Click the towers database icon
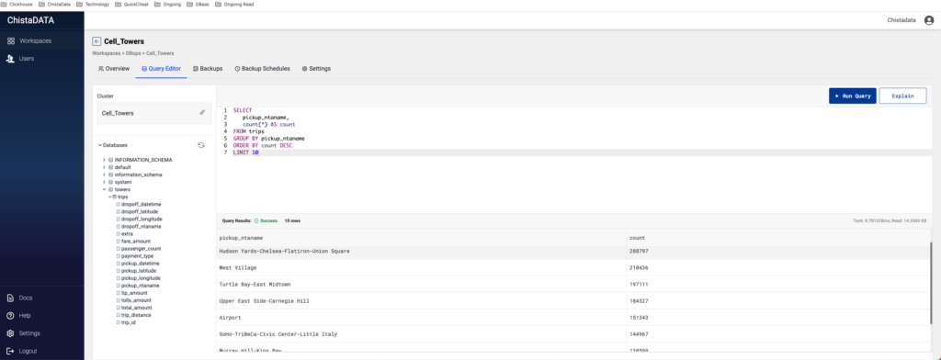941x360 pixels. (x=110, y=189)
